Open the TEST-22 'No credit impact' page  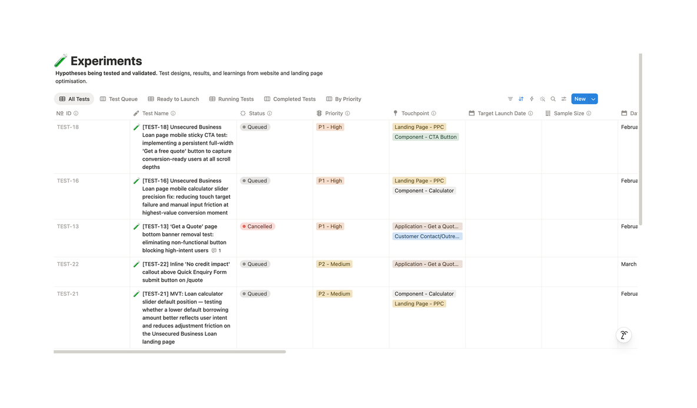(x=186, y=272)
